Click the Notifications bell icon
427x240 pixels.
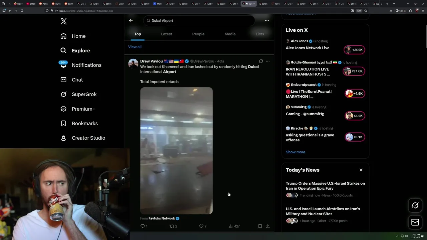pos(63,65)
